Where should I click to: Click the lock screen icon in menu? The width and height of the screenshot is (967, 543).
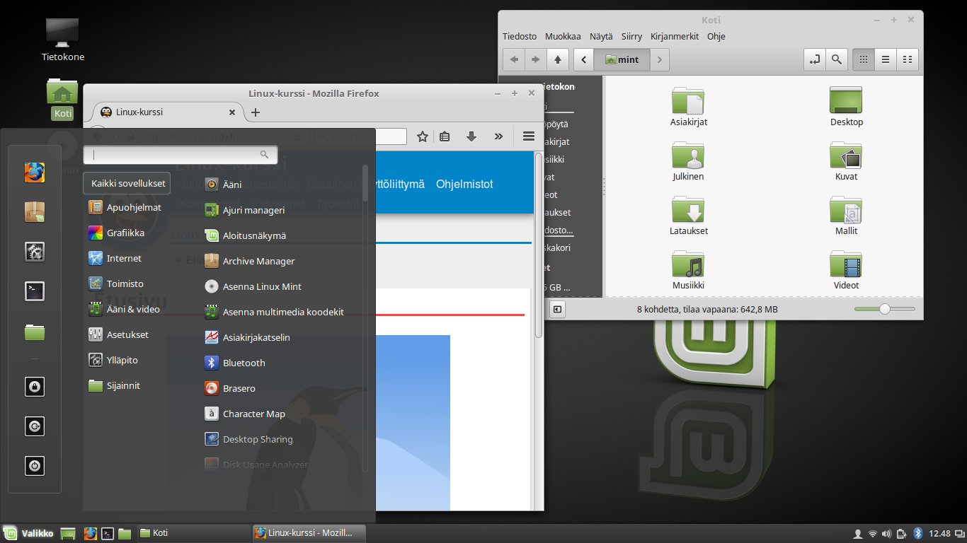tap(35, 387)
